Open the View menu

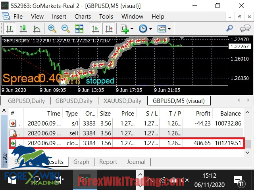click(x=37, y=17)
